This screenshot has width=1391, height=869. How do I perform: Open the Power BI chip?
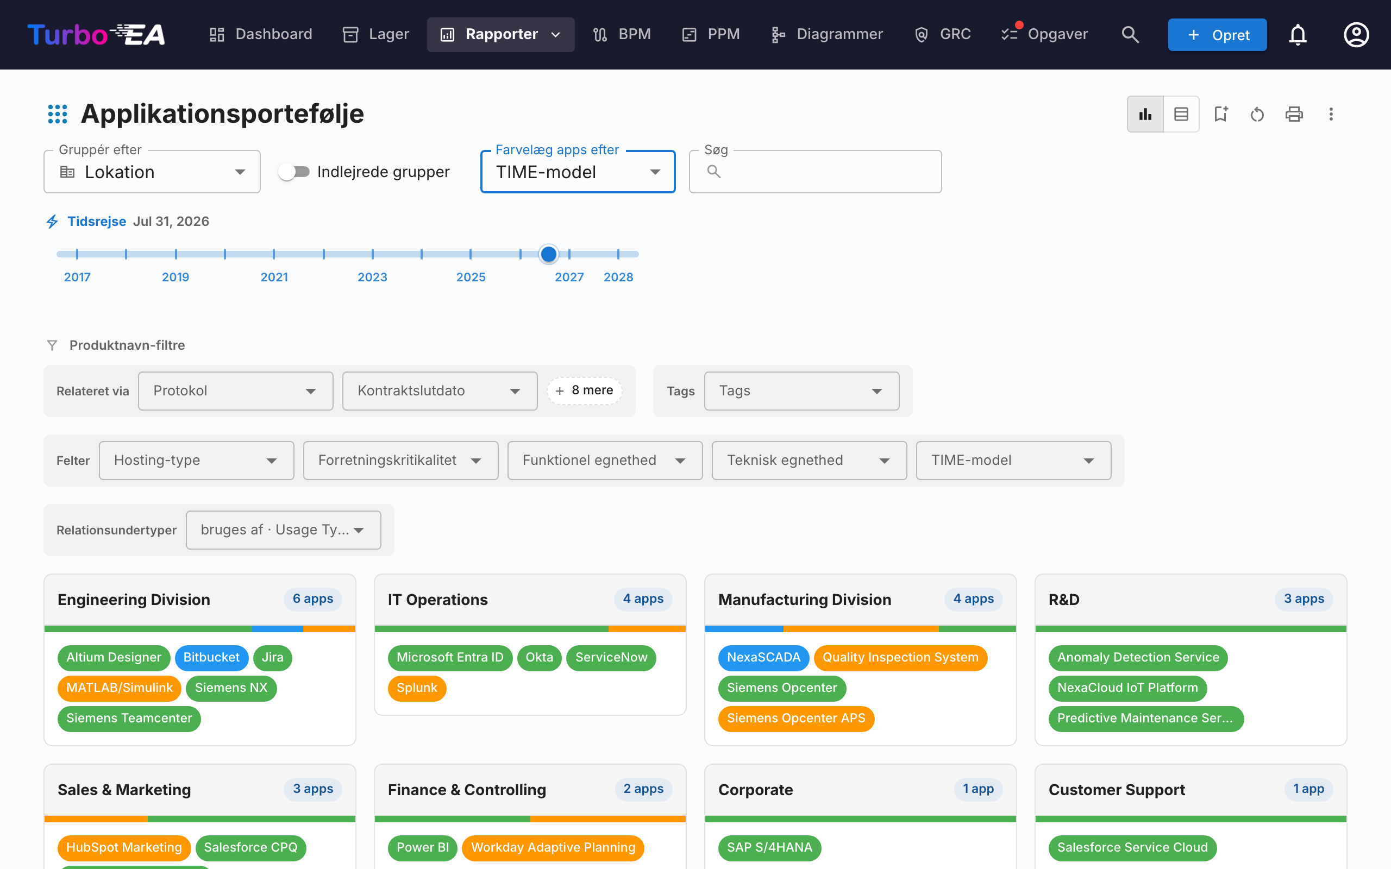pos(423,848)
